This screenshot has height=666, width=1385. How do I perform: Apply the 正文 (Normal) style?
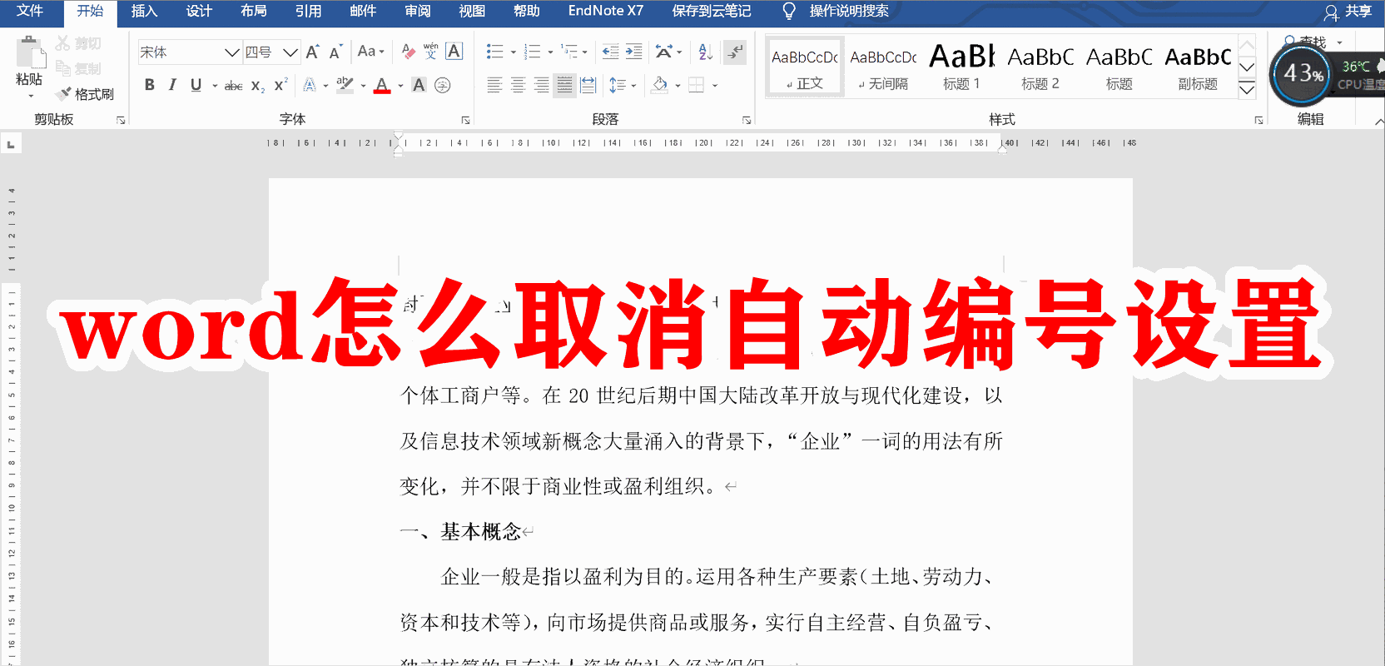[x=805, y=67]
